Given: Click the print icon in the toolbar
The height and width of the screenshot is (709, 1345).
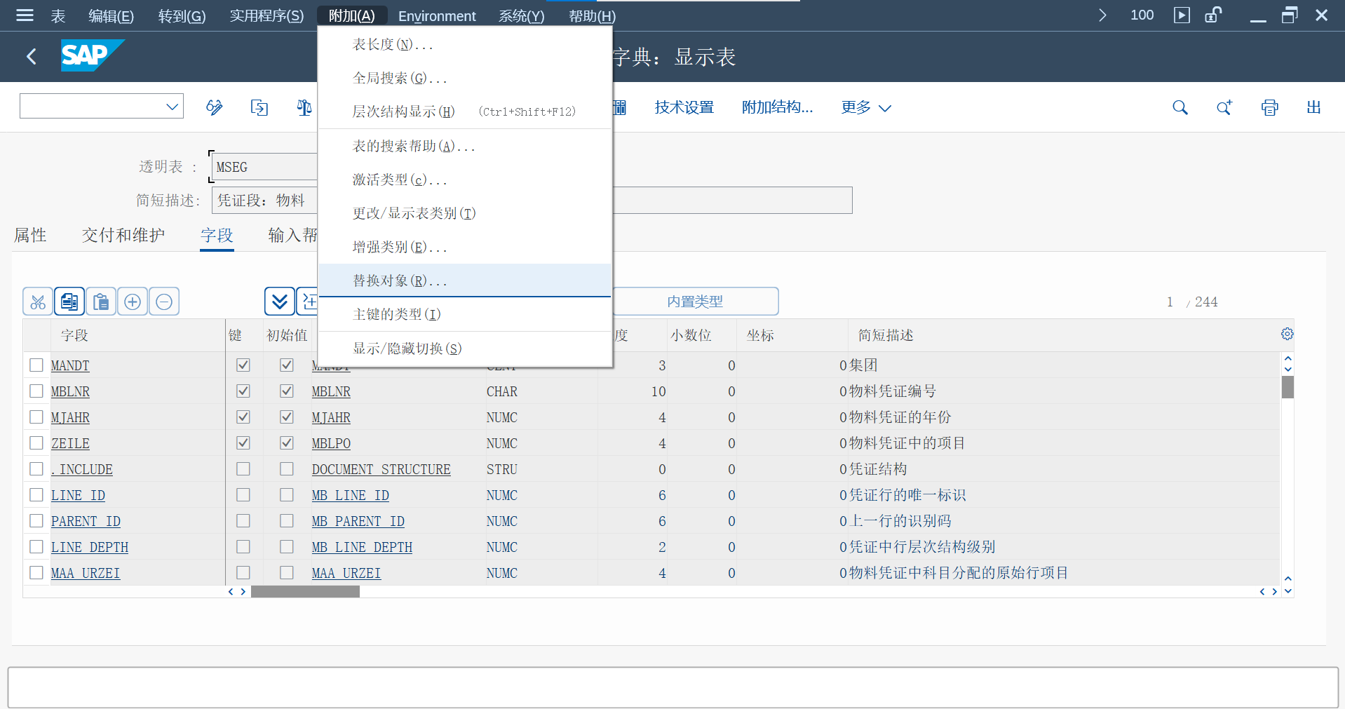Looking at the screenshot, I should click(x=1269, y=107).
